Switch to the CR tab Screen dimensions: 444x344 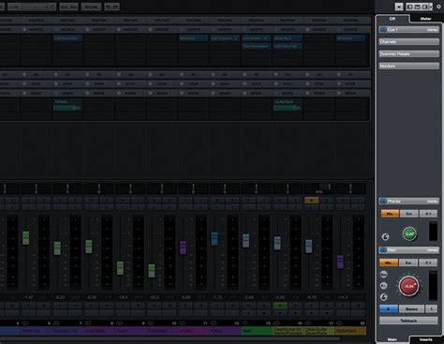392,19
